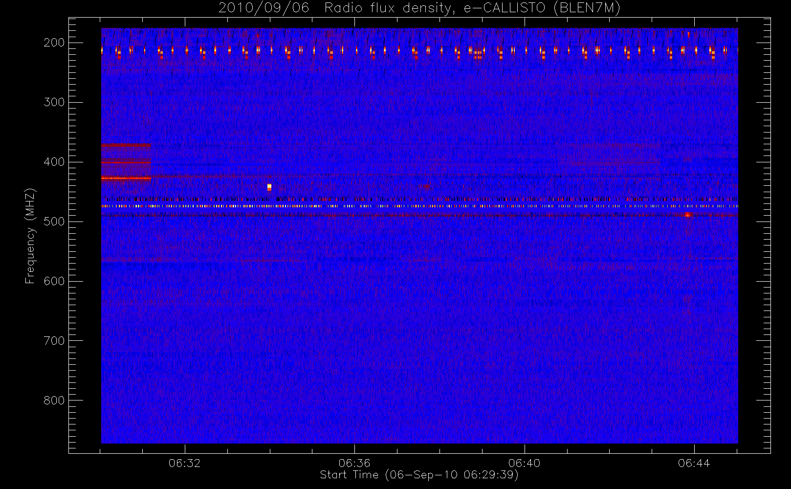Click the 06:36 time tick label
Viewport: 791px width, 489px height.
[354, 463]
